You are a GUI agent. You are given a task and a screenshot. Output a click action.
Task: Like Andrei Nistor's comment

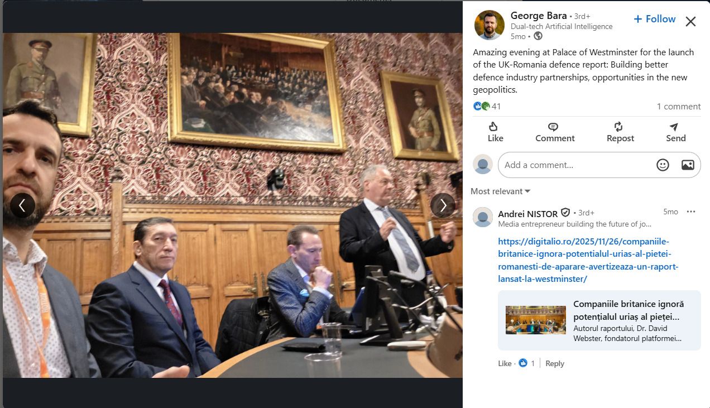[505, 363]
